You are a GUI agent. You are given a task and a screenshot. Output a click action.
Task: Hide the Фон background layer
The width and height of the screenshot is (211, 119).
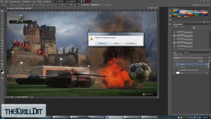[174, 73]
